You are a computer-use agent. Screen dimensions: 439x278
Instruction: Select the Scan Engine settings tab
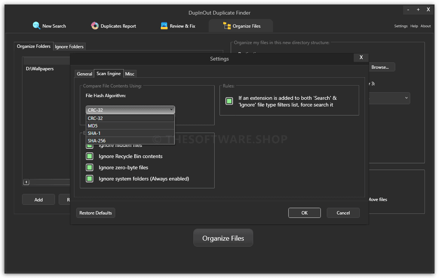point(109,74)
